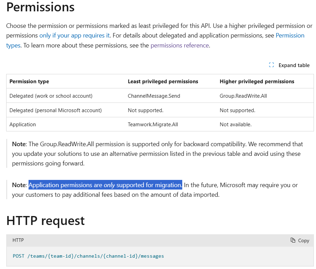Viewport: 316px width, 269px height.
Task: Click the Copy text label
Action: pyautogui.click(x=303, y=240)
